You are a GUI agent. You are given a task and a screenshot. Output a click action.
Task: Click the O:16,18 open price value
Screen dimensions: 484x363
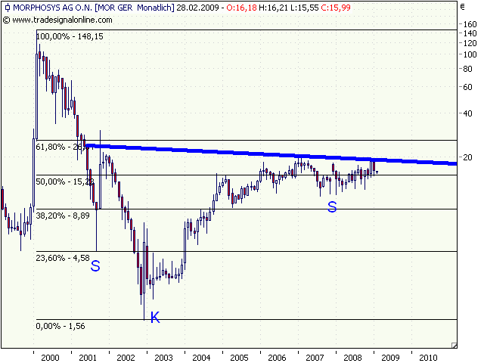click(x=242, y=8)
